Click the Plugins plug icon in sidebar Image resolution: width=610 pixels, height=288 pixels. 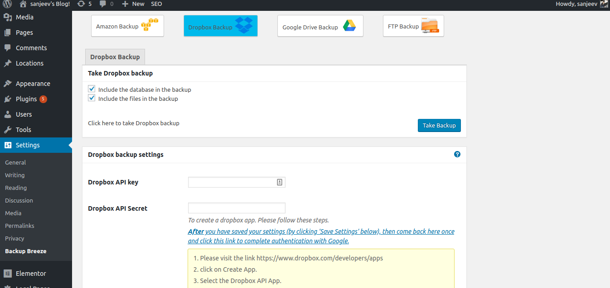coord(8,99)
